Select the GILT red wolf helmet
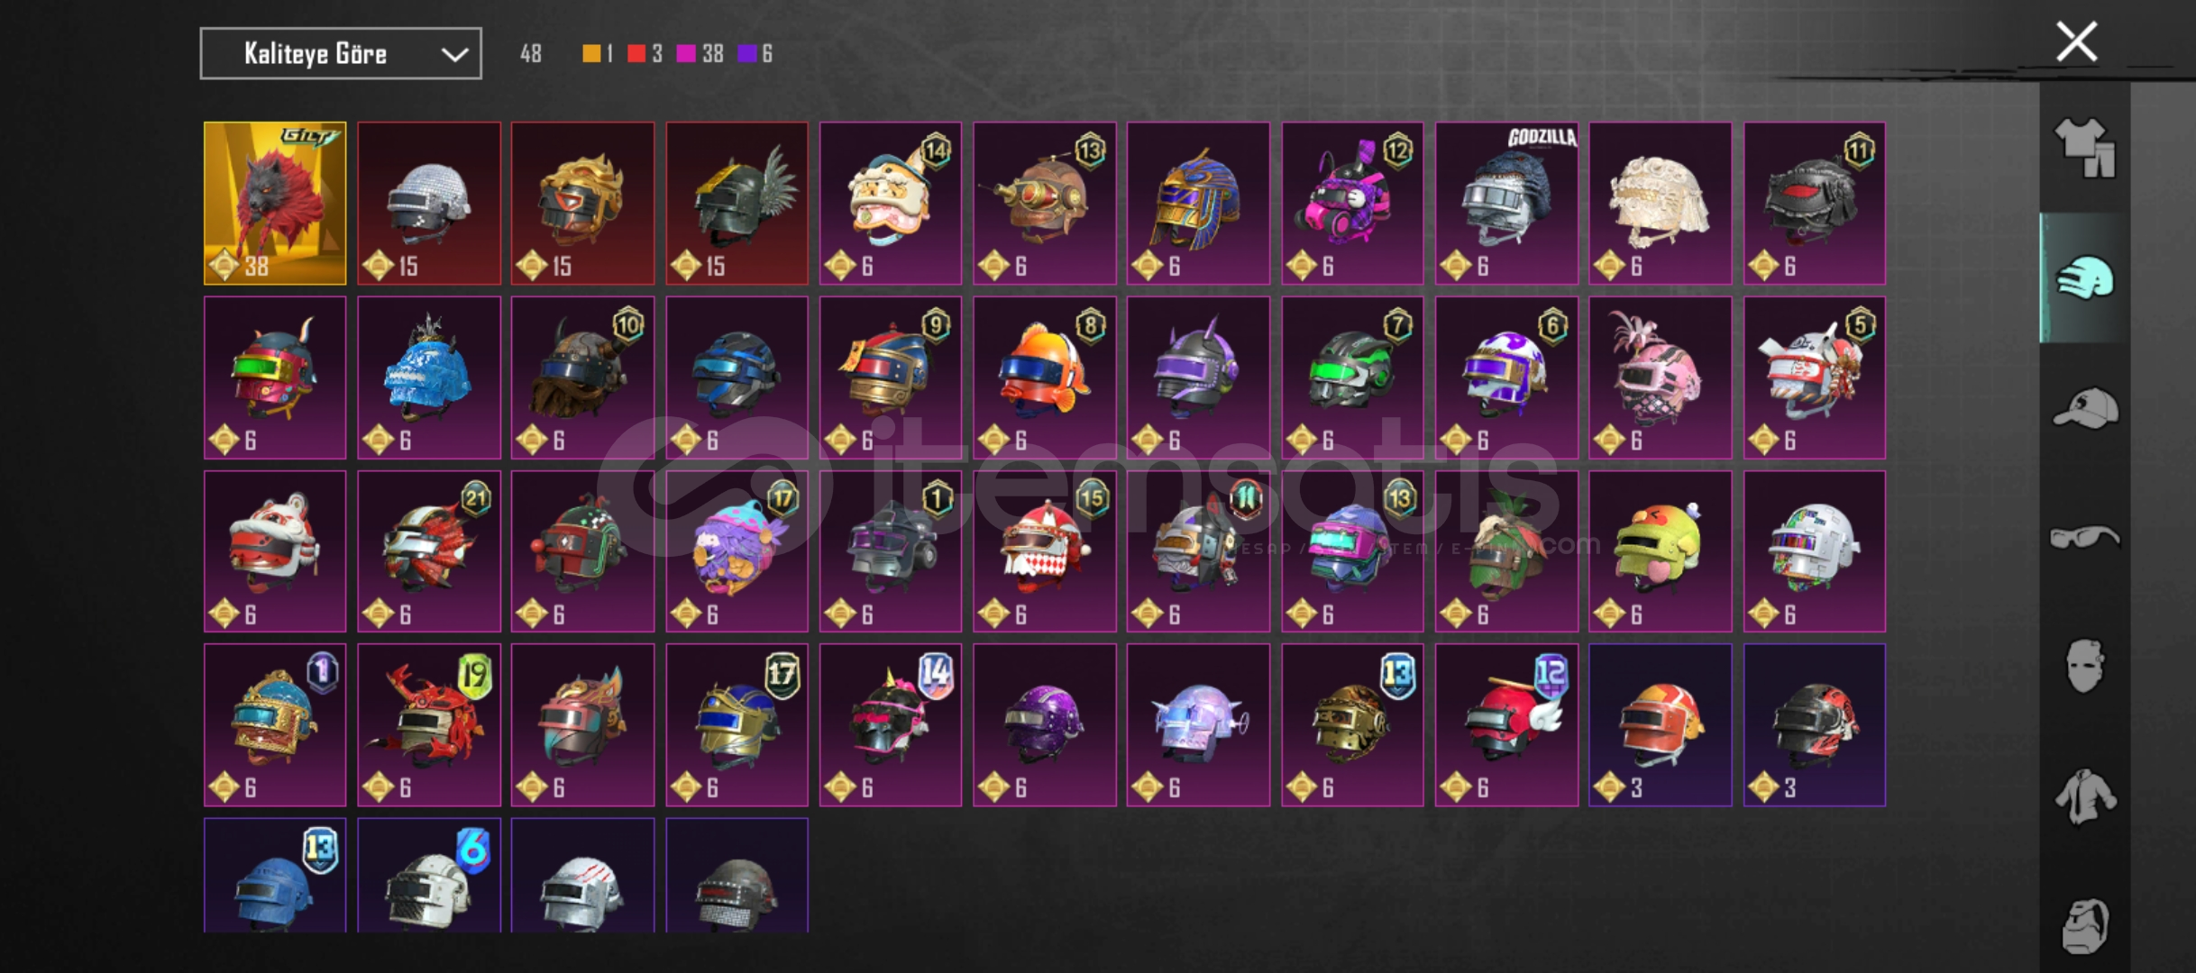 (x=275, y=204)
